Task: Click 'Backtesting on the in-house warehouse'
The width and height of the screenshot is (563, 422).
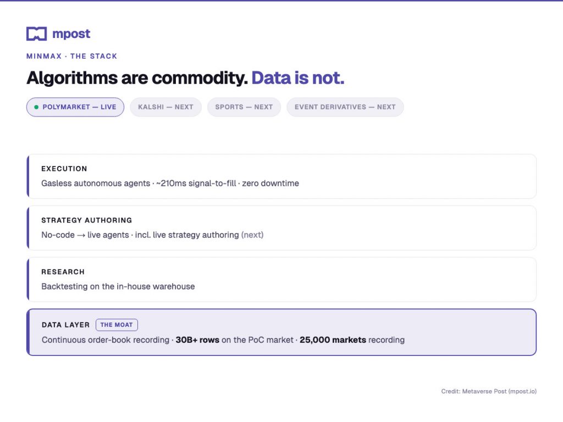Action: pyautogui.click(x=118, y=286)
